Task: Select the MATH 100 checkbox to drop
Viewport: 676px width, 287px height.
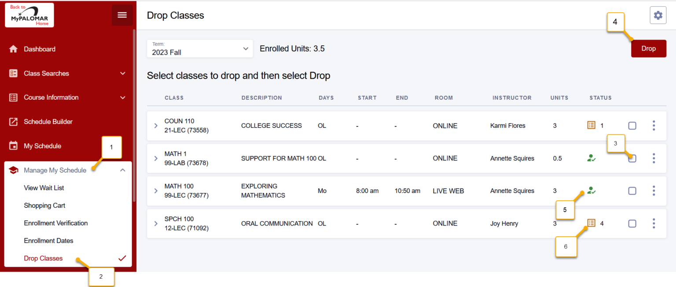Action: click(x=632, y=191)
